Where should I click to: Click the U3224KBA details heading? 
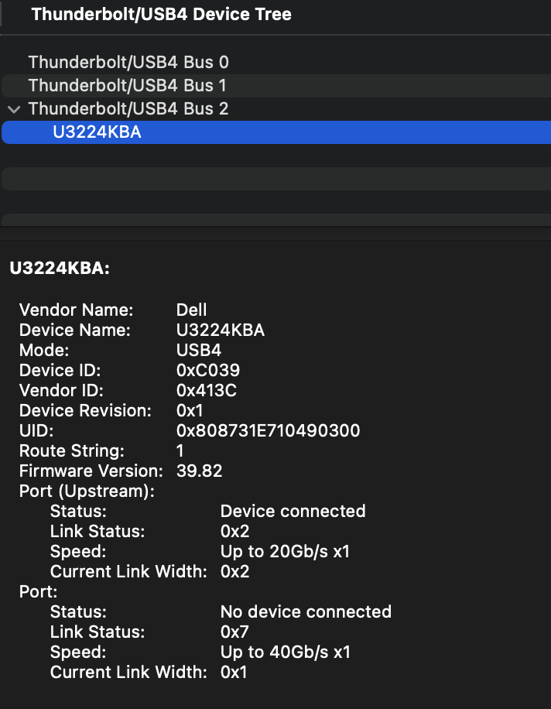point(60,268)
